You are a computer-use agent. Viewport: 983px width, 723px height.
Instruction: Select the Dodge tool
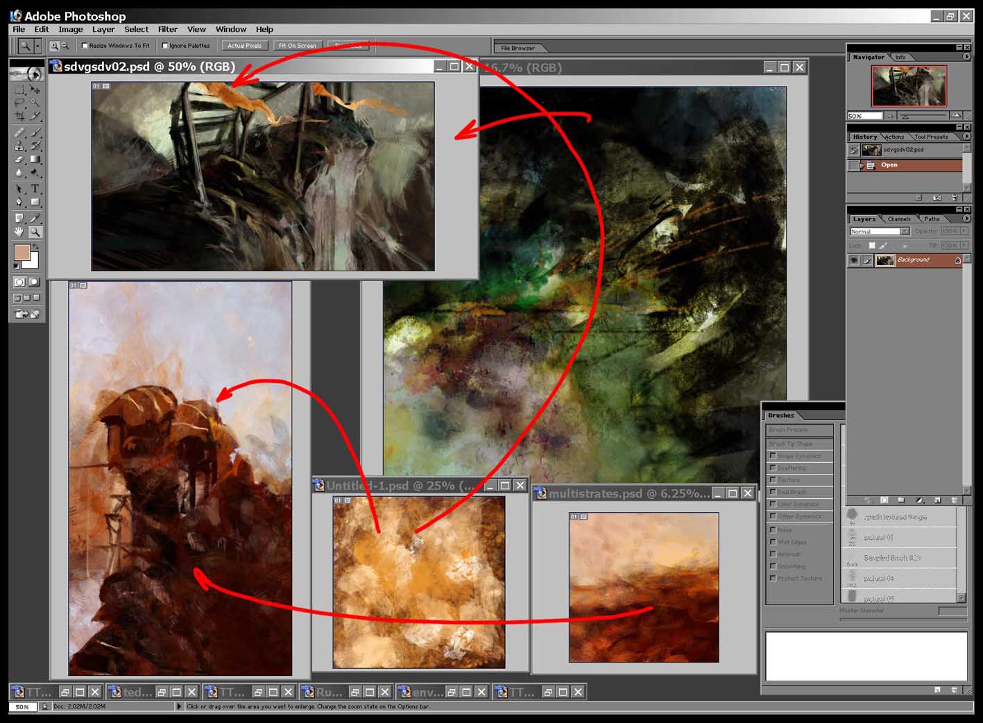[x=35, y=172]
